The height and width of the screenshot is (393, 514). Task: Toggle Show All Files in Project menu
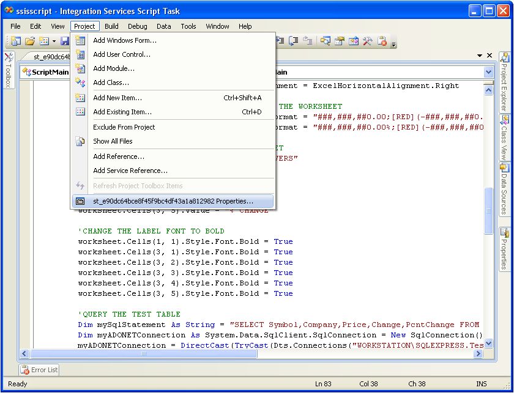coord(113,141)
